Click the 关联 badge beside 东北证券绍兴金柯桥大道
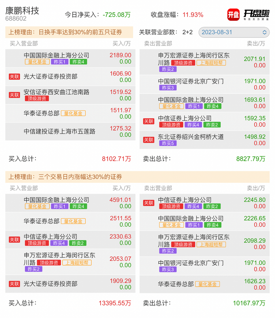Image resolution: width=275 pixels, height=318 pixels. point(148,140)
